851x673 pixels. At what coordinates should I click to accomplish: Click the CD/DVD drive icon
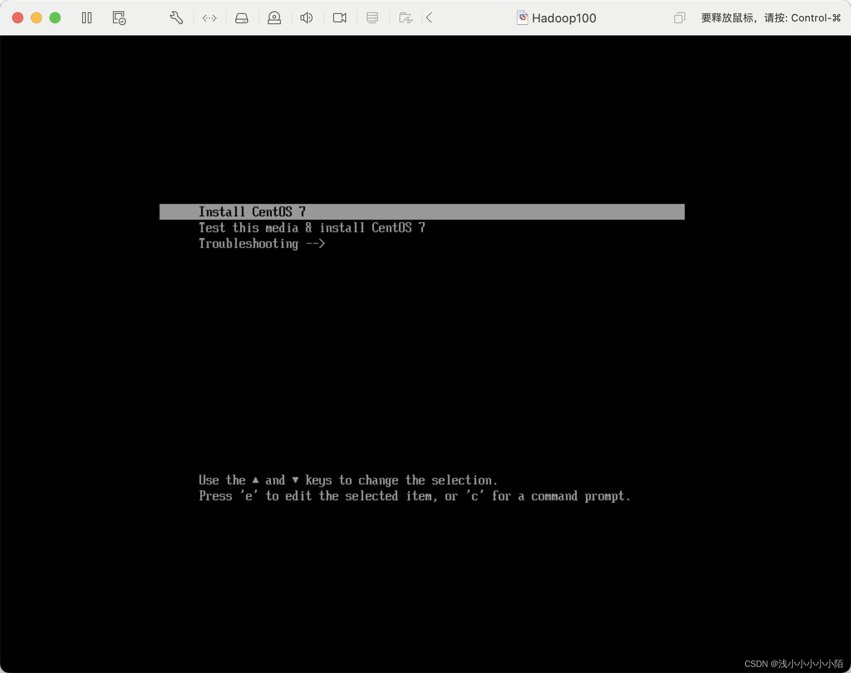pos(274,18)
